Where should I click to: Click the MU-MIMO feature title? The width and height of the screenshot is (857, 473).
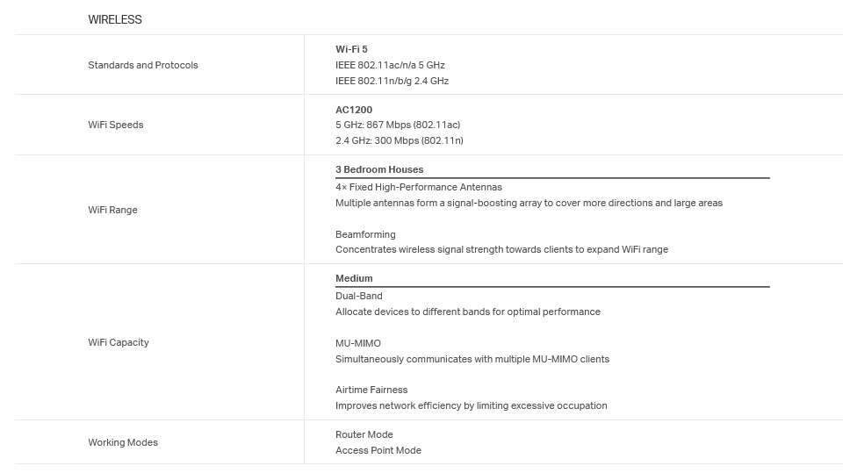click(358, 343)
